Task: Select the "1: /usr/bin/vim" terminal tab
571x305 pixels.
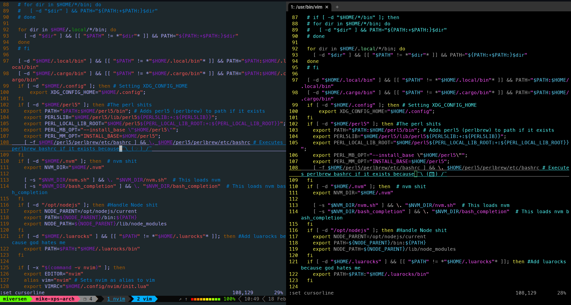Action: click(307, 7)
